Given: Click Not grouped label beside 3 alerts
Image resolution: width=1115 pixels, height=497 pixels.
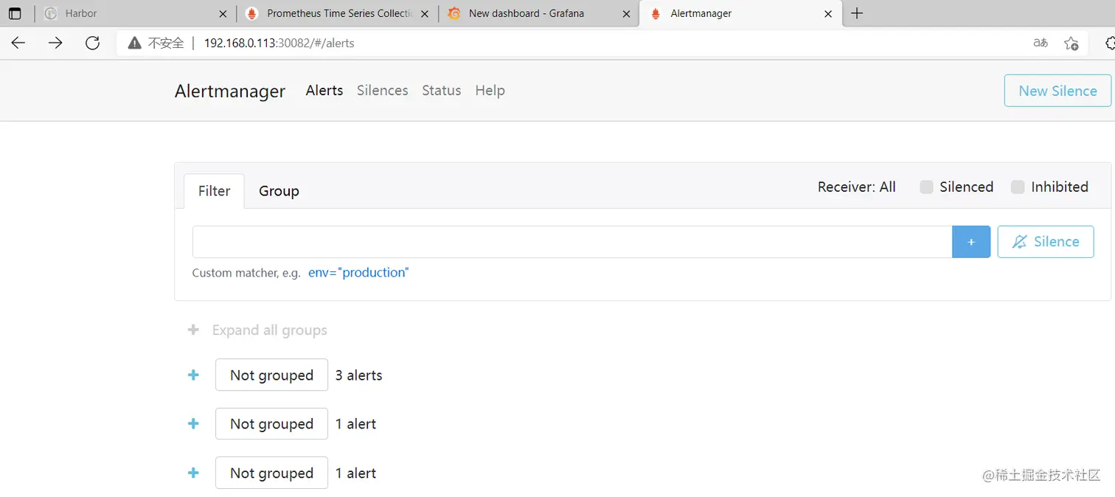Looking at the screenshot, I should click(271, 375).
